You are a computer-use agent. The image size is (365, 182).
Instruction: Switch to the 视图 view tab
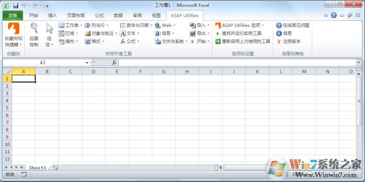[156, 16]
